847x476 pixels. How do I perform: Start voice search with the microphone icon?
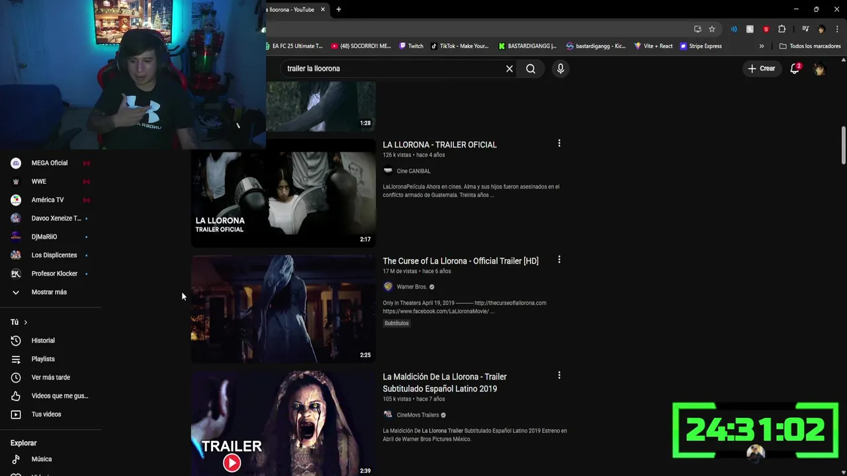tap(560, 69)
